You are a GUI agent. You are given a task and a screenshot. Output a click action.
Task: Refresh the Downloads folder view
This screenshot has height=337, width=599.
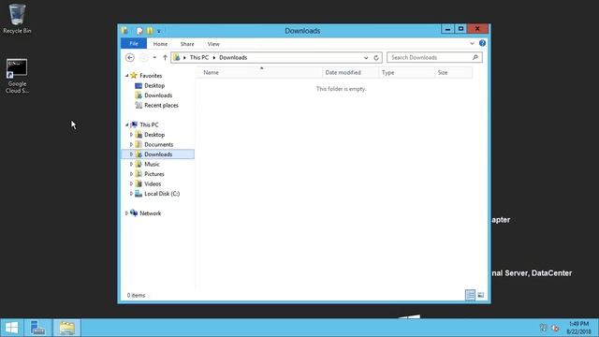click(376, 58)
